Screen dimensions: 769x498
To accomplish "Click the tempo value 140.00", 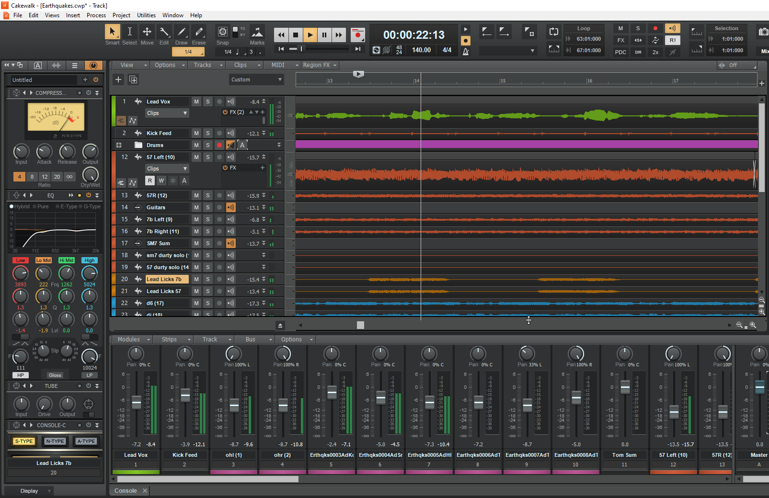I will 421,50.
